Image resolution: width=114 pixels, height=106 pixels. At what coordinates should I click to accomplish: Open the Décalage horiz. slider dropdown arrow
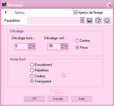(x=33, y=46)
